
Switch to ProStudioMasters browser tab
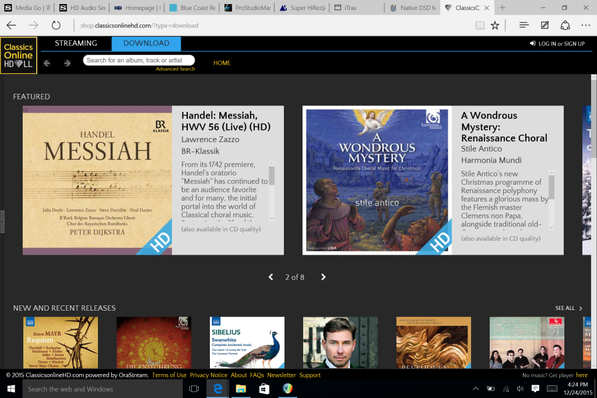[x=247, y=8]
